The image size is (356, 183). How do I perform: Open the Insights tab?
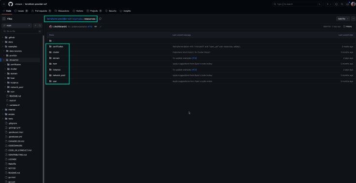pos(125,11)
